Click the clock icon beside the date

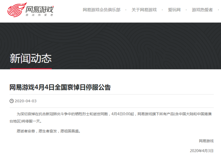click(x=12, y=101)
